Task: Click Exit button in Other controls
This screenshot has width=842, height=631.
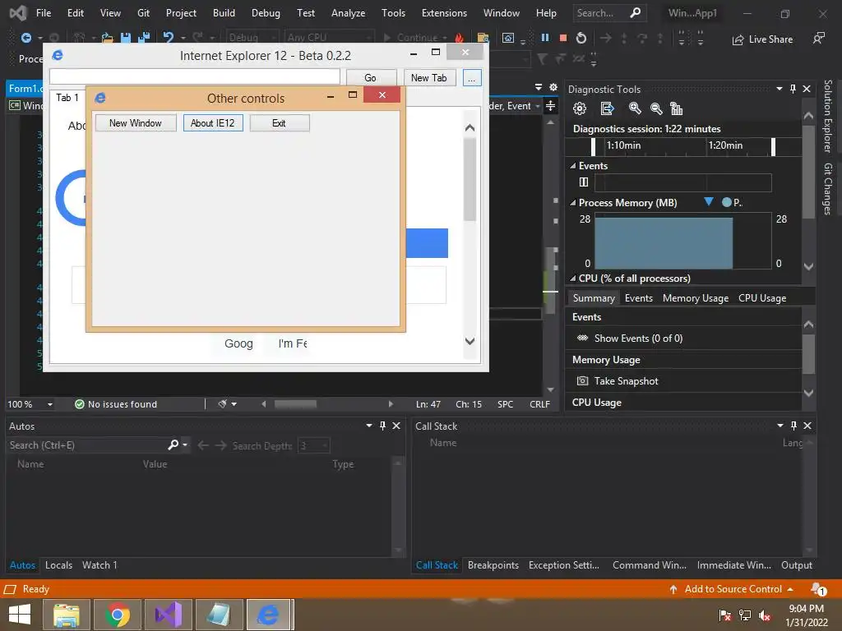Action: pos(280,123)
